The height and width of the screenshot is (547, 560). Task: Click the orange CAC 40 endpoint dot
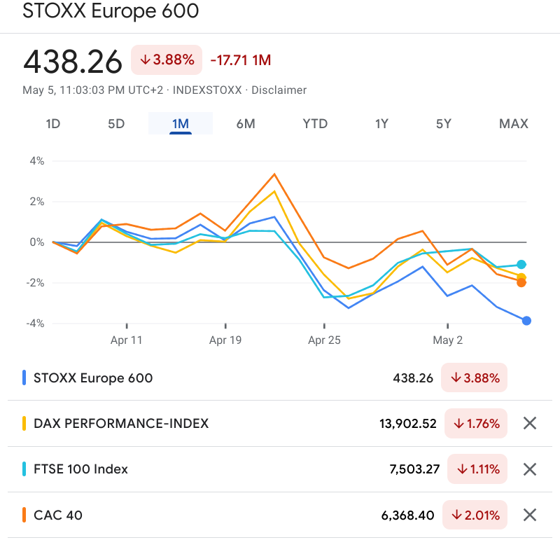(521, 283)
